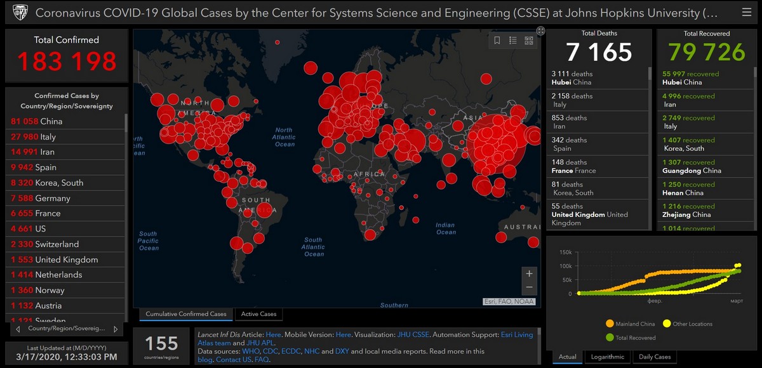Open the hamburger menu in header
Screen dimensions: 762x368
pos(746,13)
